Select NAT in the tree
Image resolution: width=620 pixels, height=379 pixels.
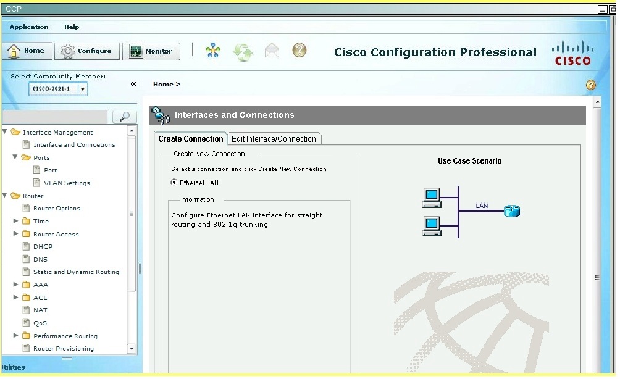[x=40, y=310]
